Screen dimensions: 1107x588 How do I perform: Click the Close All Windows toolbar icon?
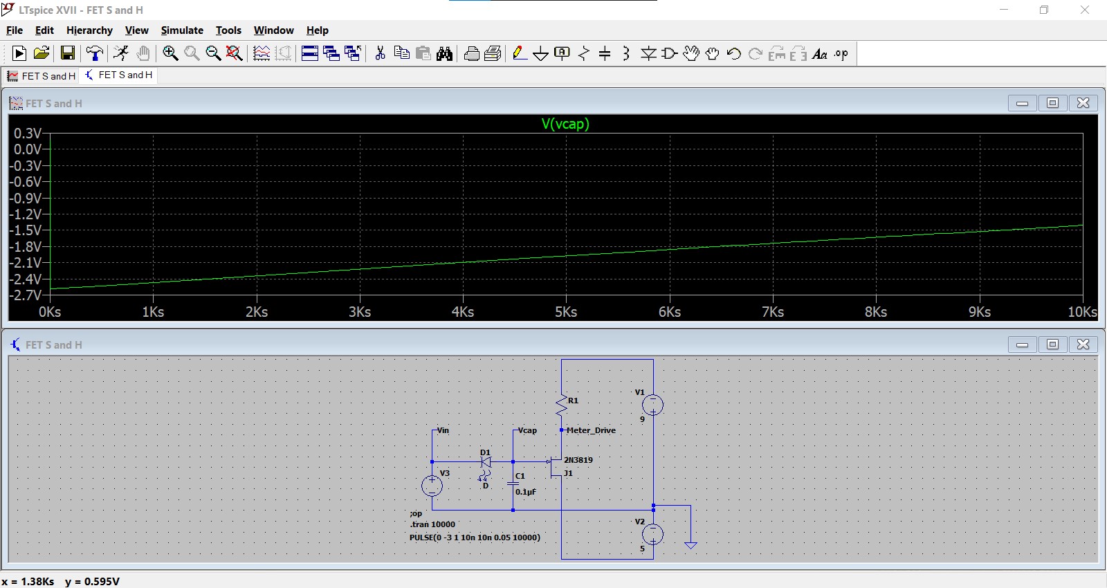[353, 53]
